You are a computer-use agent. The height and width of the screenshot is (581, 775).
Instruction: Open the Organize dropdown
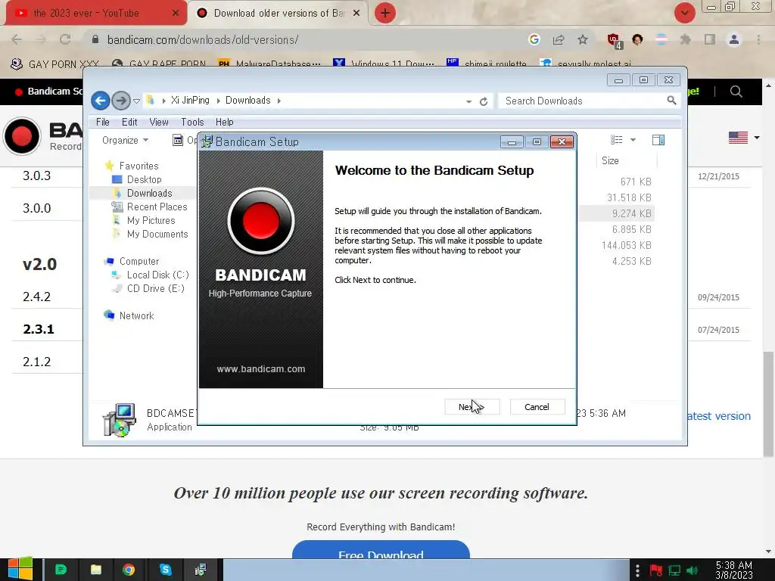125,140
